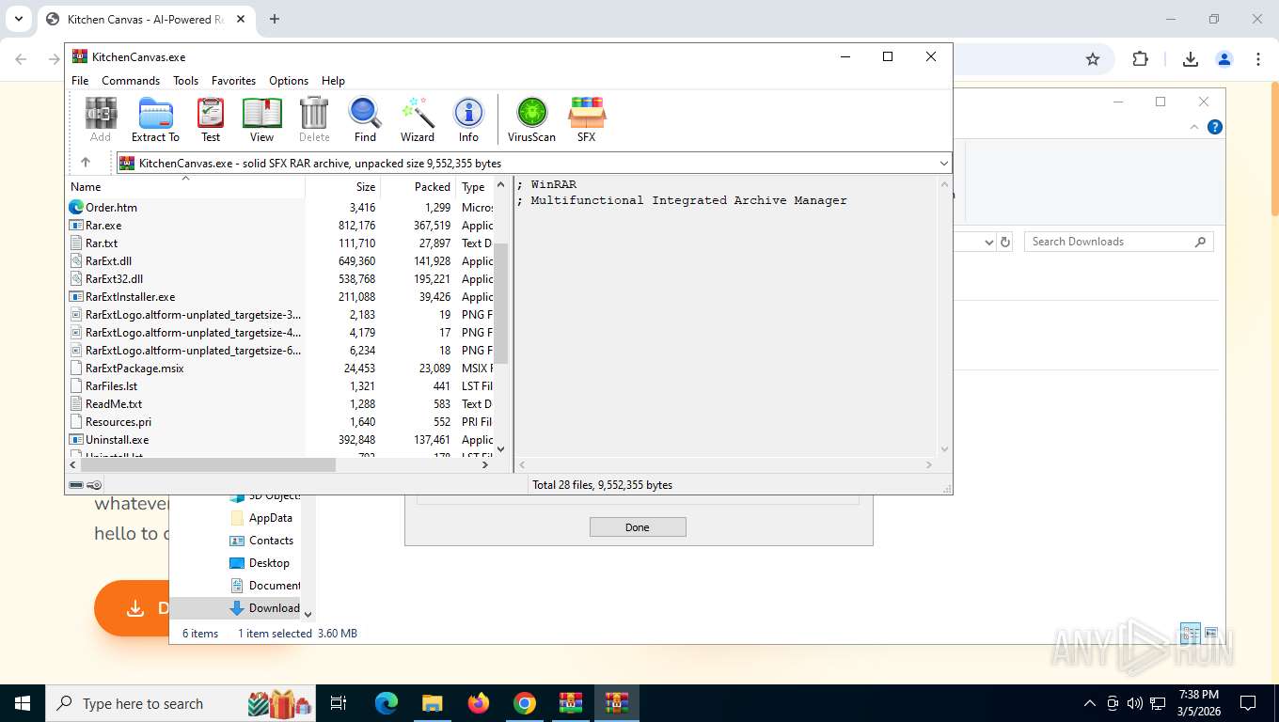Expand the archive path dropdown

point(943,163)
